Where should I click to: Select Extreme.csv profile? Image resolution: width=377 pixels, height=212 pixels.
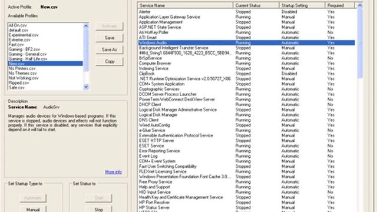45,39
